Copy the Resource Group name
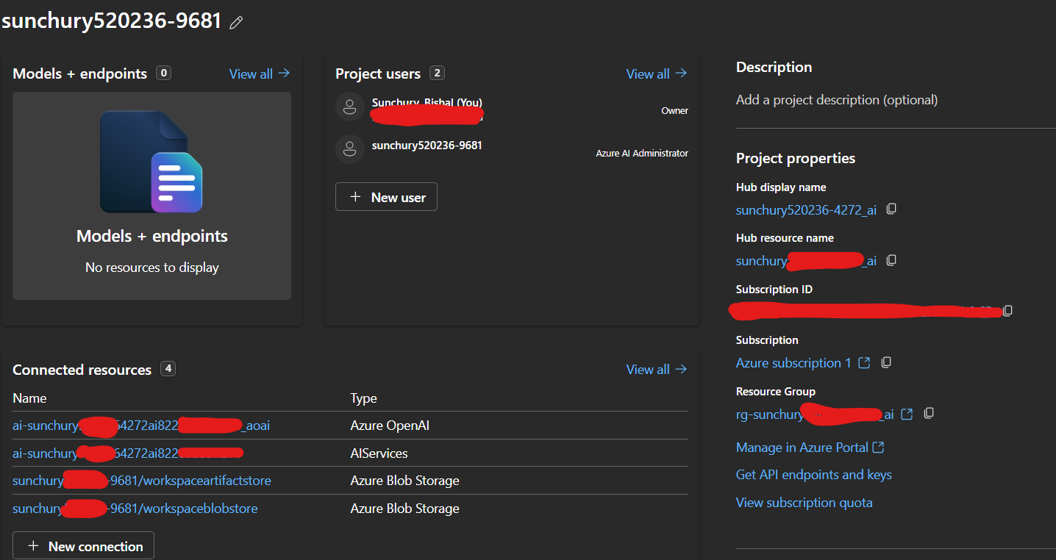1056x560 pixels. [x=929, y=414]
